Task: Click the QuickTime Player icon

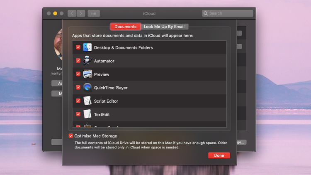Action: pos(87,87)
